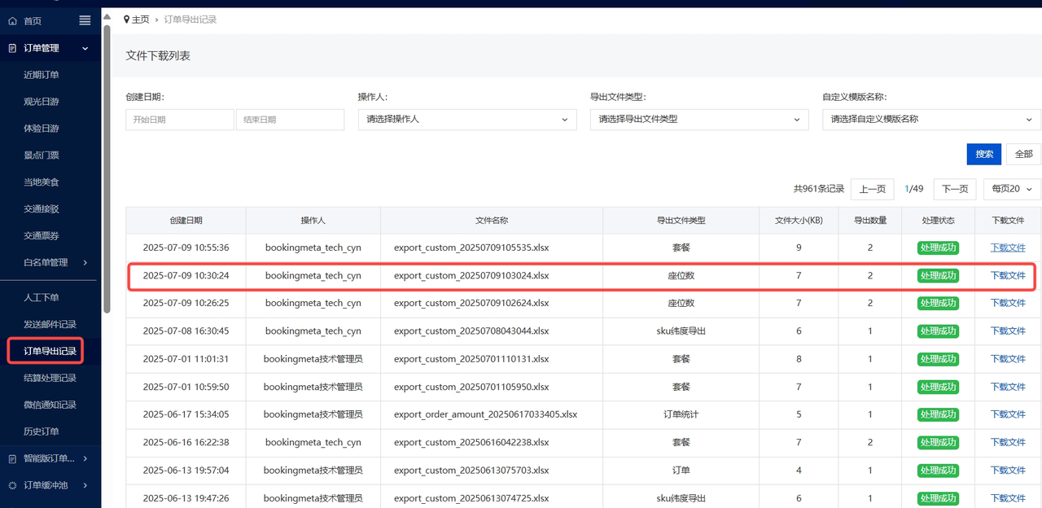1042x508 pixels.
Task: Click the location pin icon in breadcrumb
Action: click(126, 19)
